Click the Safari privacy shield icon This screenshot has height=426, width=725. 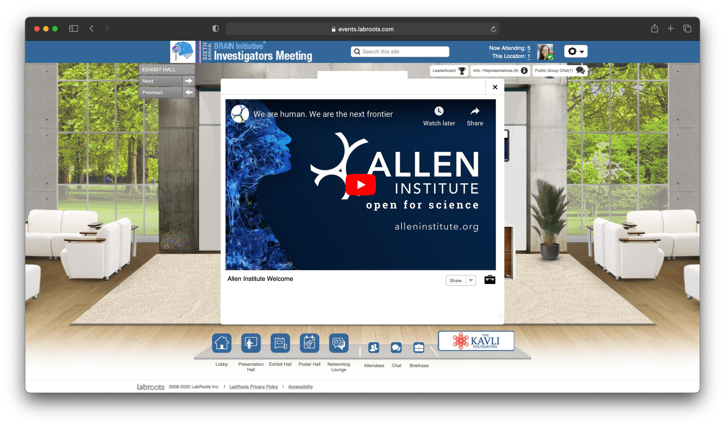pyautogui.click(x=216, y=29)
